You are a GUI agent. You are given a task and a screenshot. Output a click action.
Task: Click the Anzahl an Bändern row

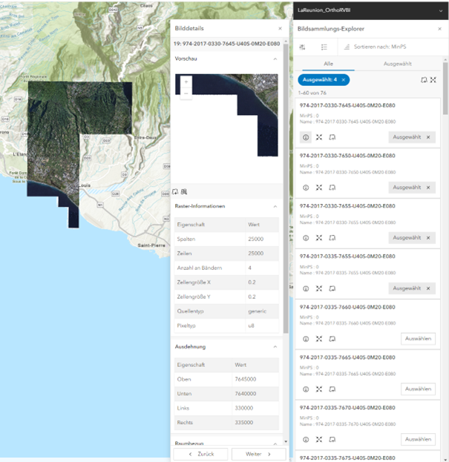pos(226,268)
